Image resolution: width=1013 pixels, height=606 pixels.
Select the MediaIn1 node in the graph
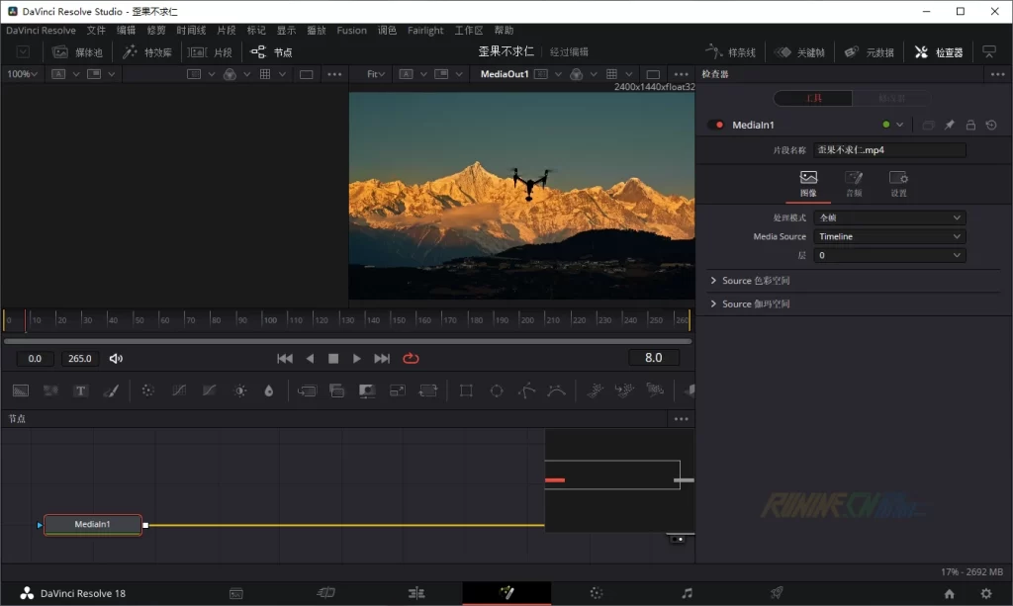(93, 525)
